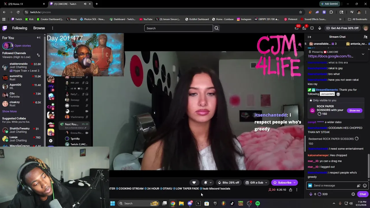Expand the notification bell dropdown arrow
The width and height of the screenshot is (370, 208).
(210, 183)
